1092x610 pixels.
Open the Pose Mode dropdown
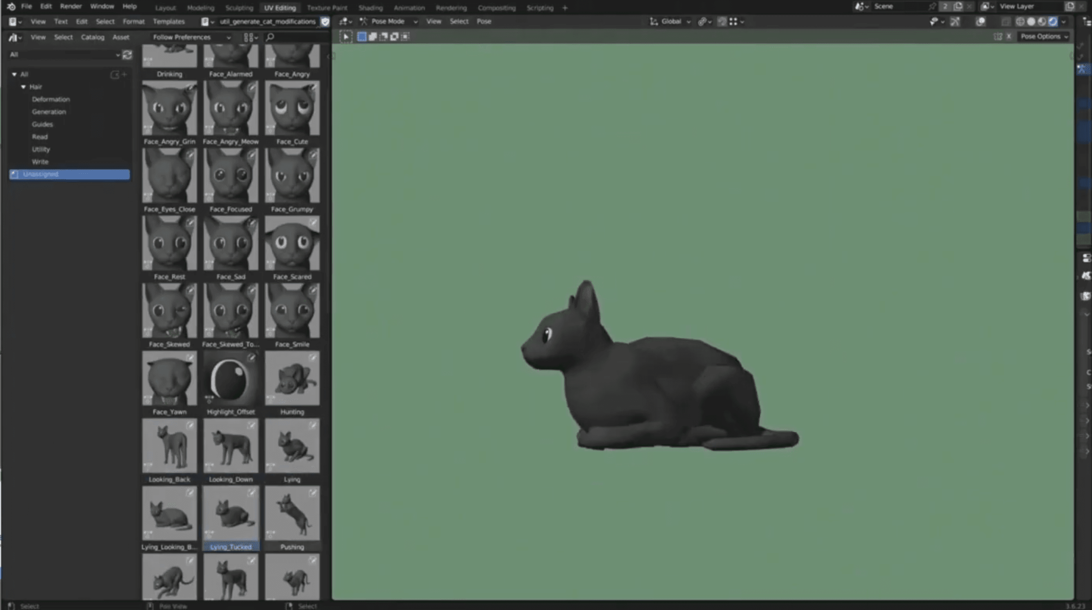388,21
